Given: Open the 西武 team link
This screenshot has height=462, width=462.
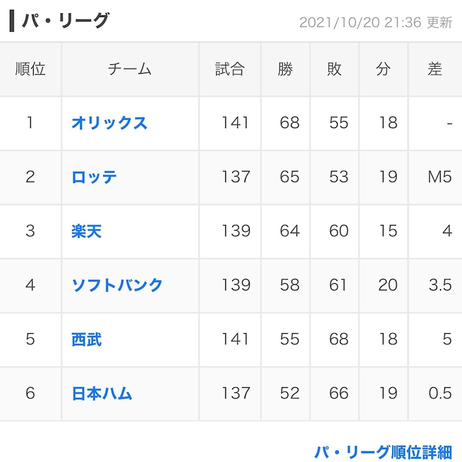Looking at the screenshot, I should click(86, 339).
